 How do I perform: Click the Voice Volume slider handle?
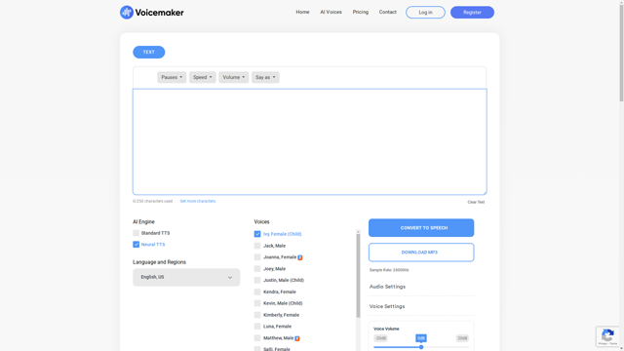(421, 347)
